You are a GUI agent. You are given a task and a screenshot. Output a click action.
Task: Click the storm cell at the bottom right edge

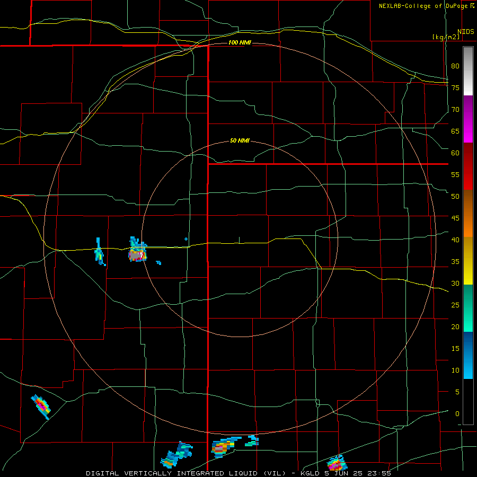click(337, 463)
